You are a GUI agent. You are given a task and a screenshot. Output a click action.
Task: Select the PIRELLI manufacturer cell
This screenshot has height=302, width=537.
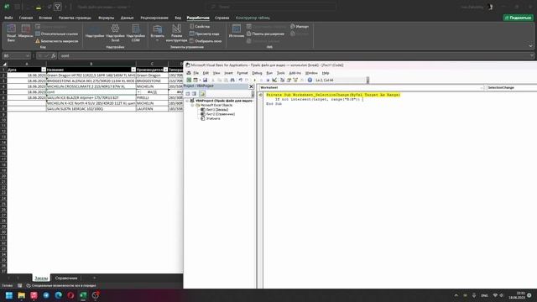pyautogui.click(x=152, y=97)
